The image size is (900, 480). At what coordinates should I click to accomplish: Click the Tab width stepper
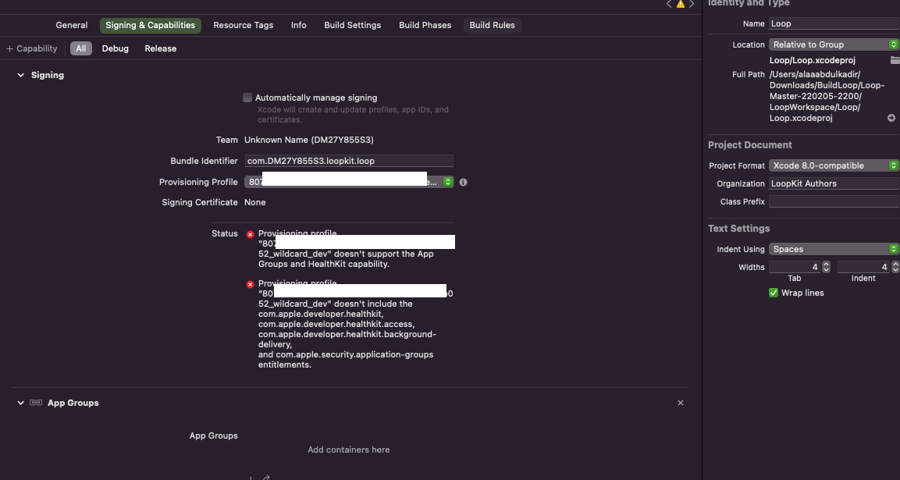826,267
